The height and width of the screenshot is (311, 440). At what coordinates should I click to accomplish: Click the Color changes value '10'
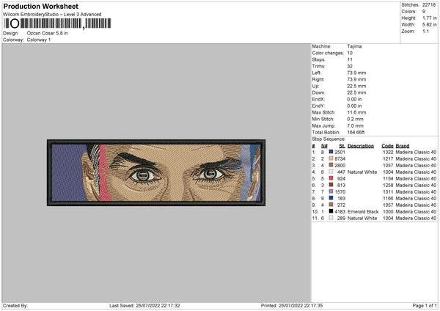[x=350, y=53]
